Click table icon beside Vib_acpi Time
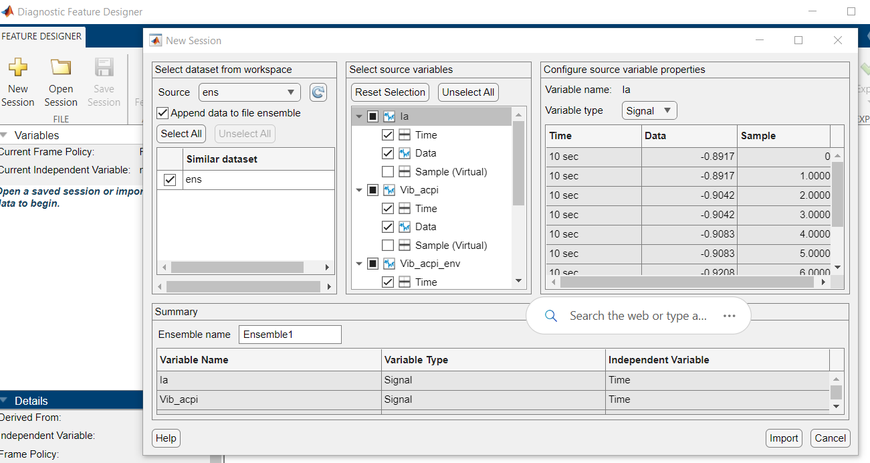870x463 pixels. (405, 209)
